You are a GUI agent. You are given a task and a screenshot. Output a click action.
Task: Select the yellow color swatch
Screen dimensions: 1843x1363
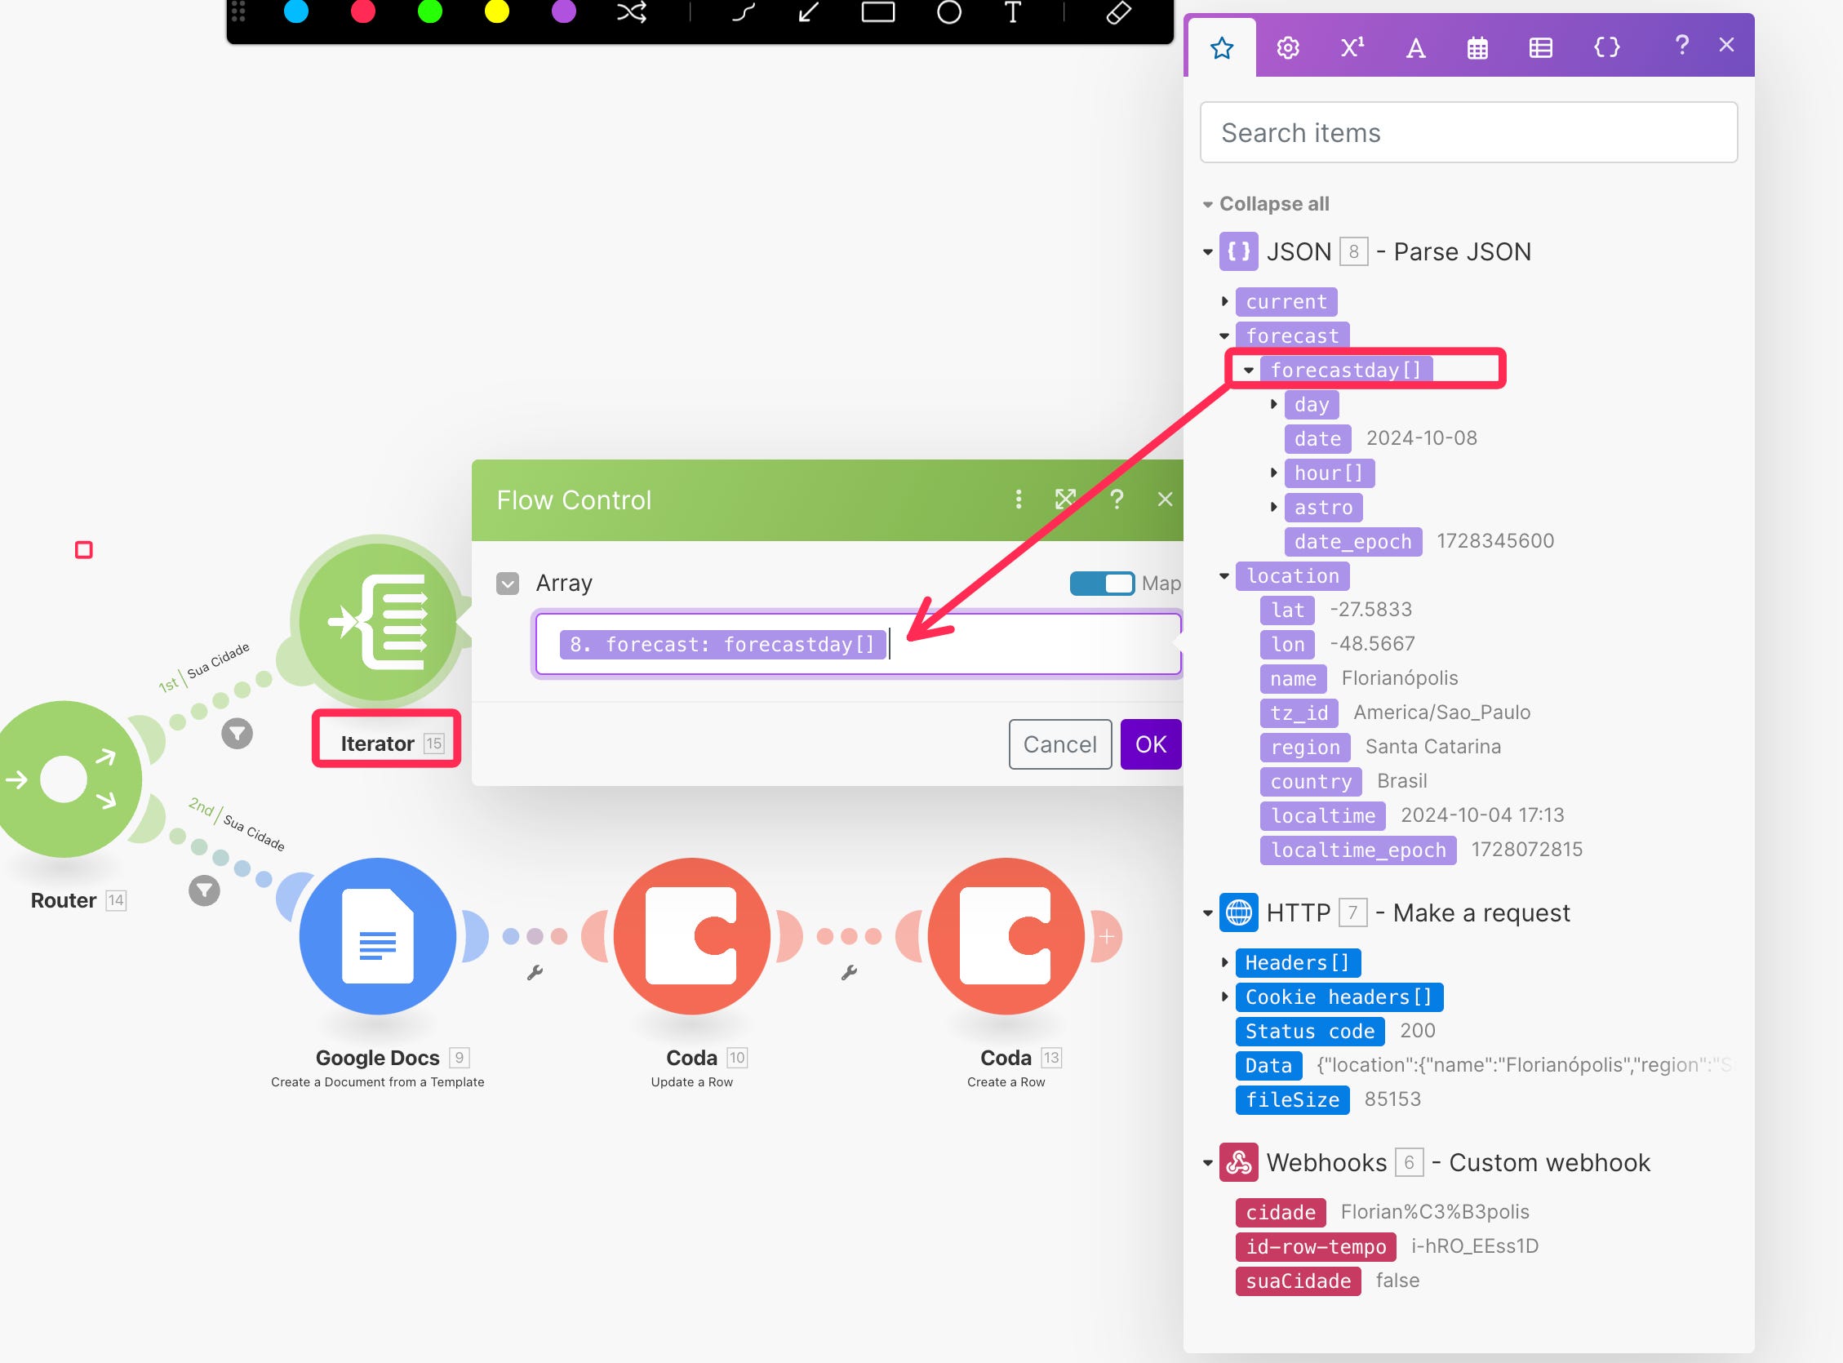point(496,11)
